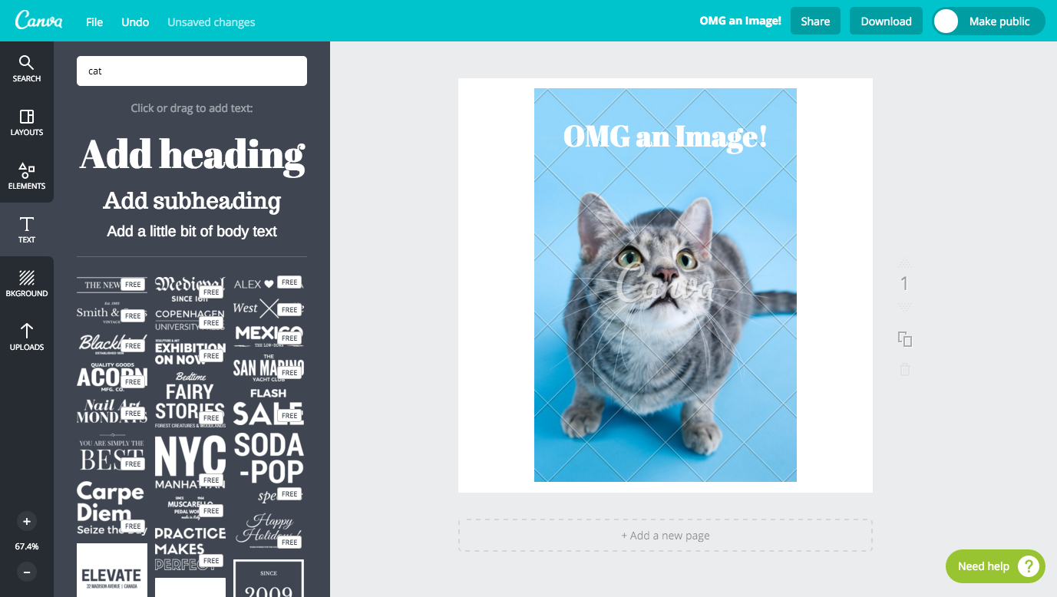Click the Download button
This screenshot has height=597, width=1057.
(886, 21)
